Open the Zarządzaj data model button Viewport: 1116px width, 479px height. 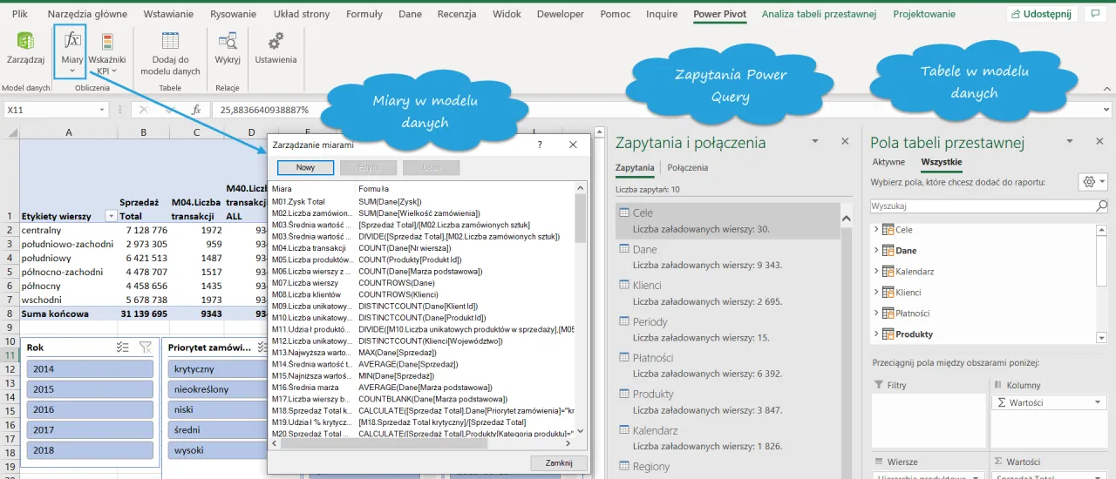coord(25,50)
